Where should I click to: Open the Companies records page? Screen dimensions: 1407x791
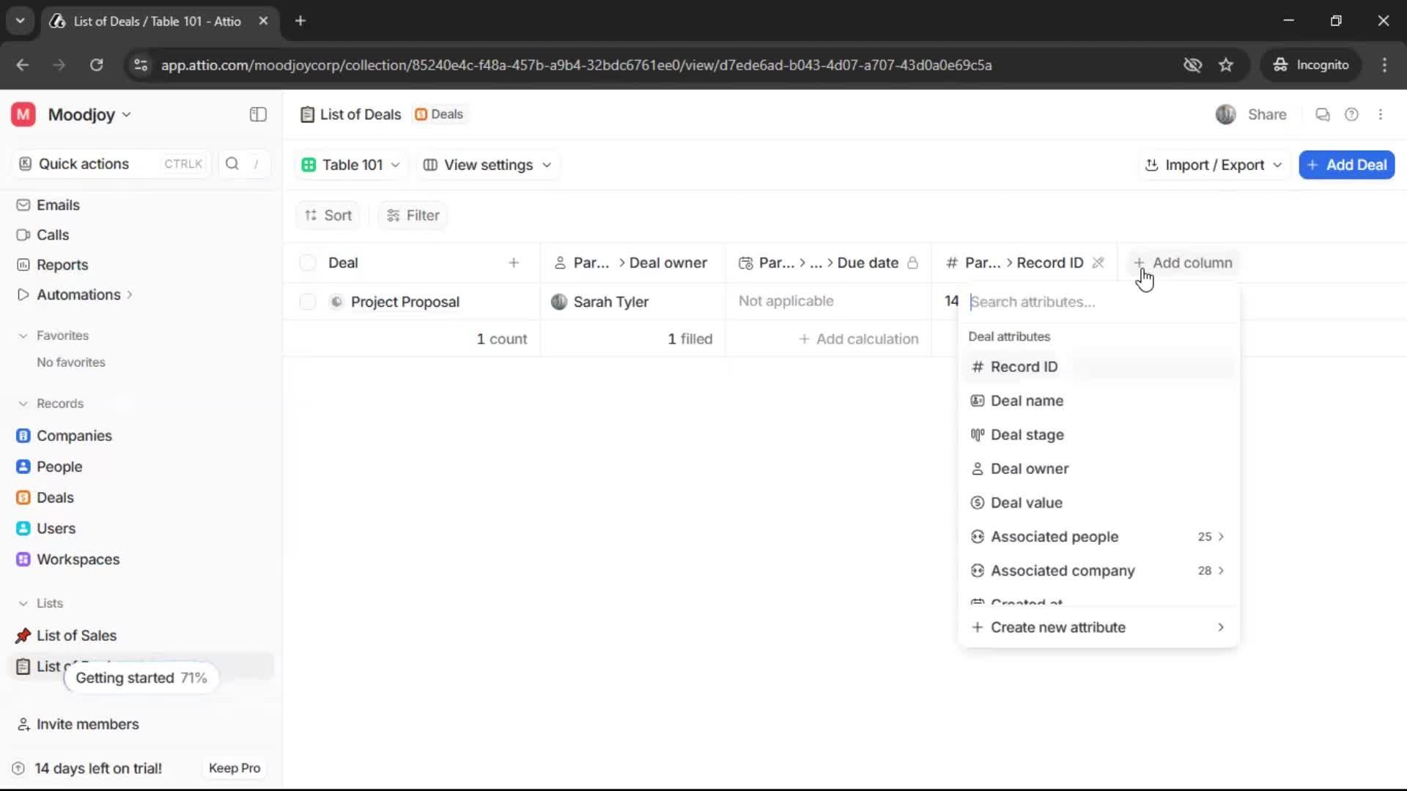(75, 435)
